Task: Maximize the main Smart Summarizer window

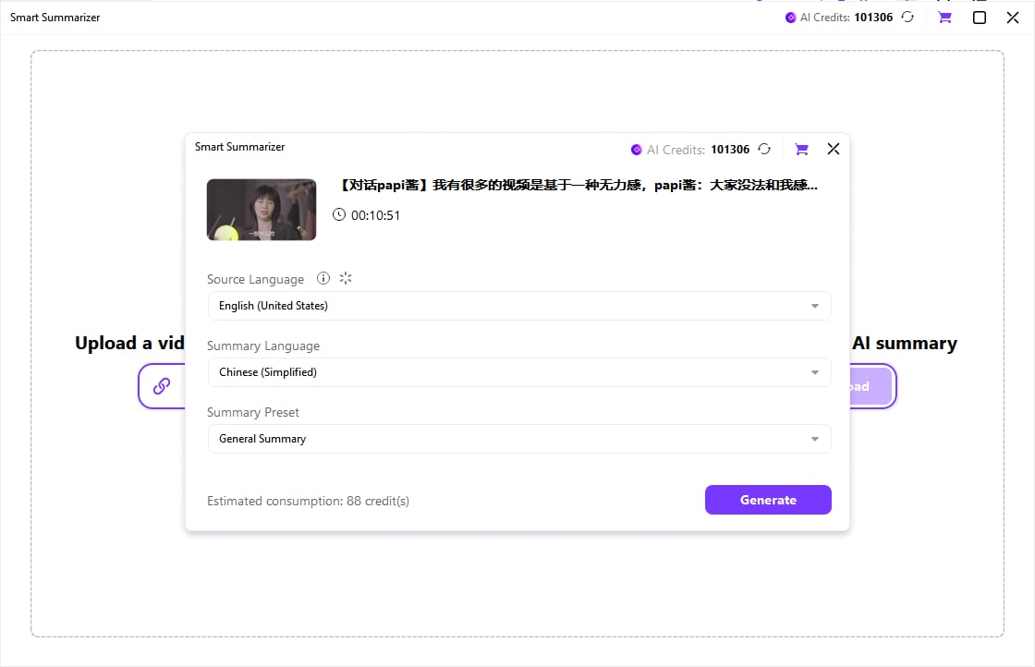Action: pos(980,17)
